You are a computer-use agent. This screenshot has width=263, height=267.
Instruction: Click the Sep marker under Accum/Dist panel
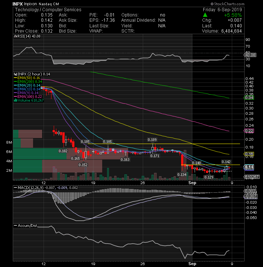pyautogui.click(x=192, y=264)
